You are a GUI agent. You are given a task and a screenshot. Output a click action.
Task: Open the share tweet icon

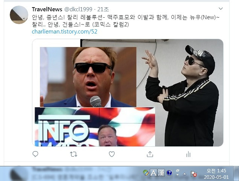pyautogui.click(x=150, y=154)
